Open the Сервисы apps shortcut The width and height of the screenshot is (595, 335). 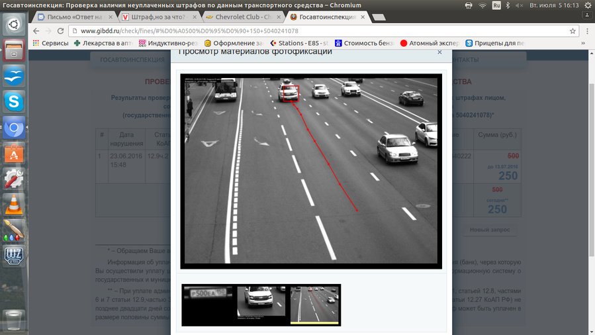[x=51, y=43]
